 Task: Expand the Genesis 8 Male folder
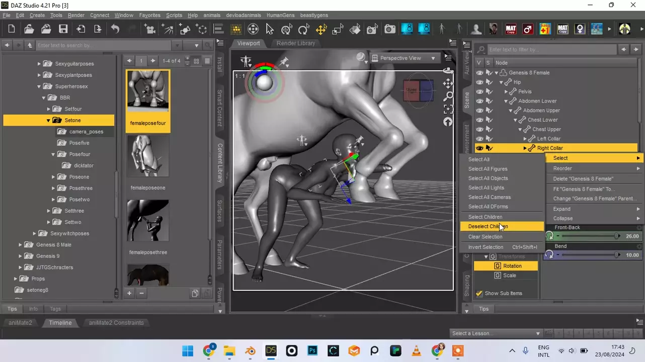point(20,245)
